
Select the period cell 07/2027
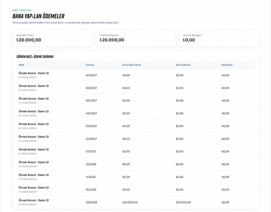coord(91,75)
